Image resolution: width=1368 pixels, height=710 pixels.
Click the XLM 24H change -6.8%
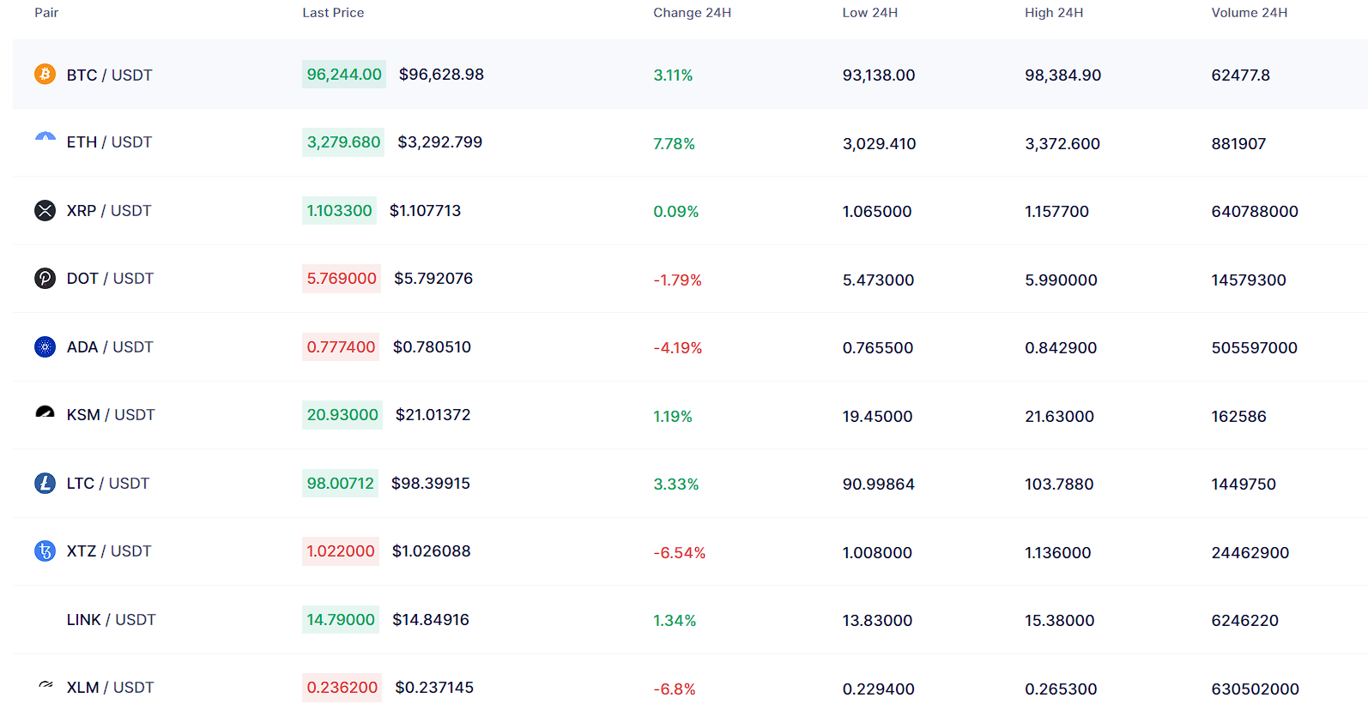coord(675,689)
